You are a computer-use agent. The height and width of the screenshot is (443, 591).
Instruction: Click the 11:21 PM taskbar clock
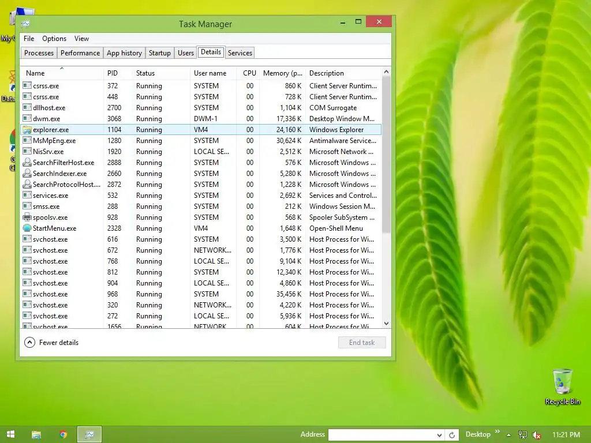pyautogui.click(x=566, y=435)
